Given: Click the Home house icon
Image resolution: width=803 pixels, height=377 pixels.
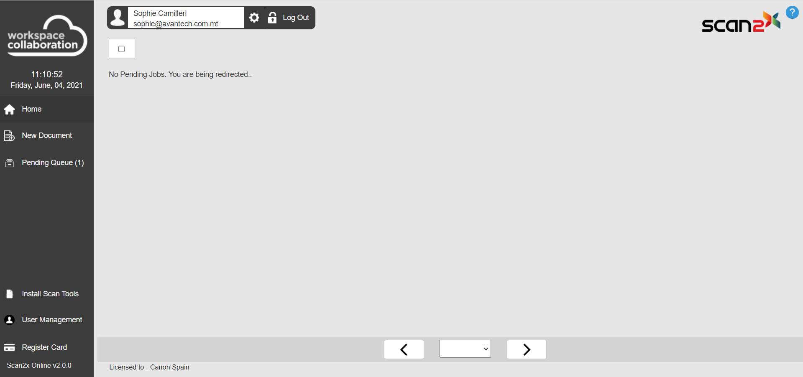Looking at the screenshot, I should click(x=9, y=110).
